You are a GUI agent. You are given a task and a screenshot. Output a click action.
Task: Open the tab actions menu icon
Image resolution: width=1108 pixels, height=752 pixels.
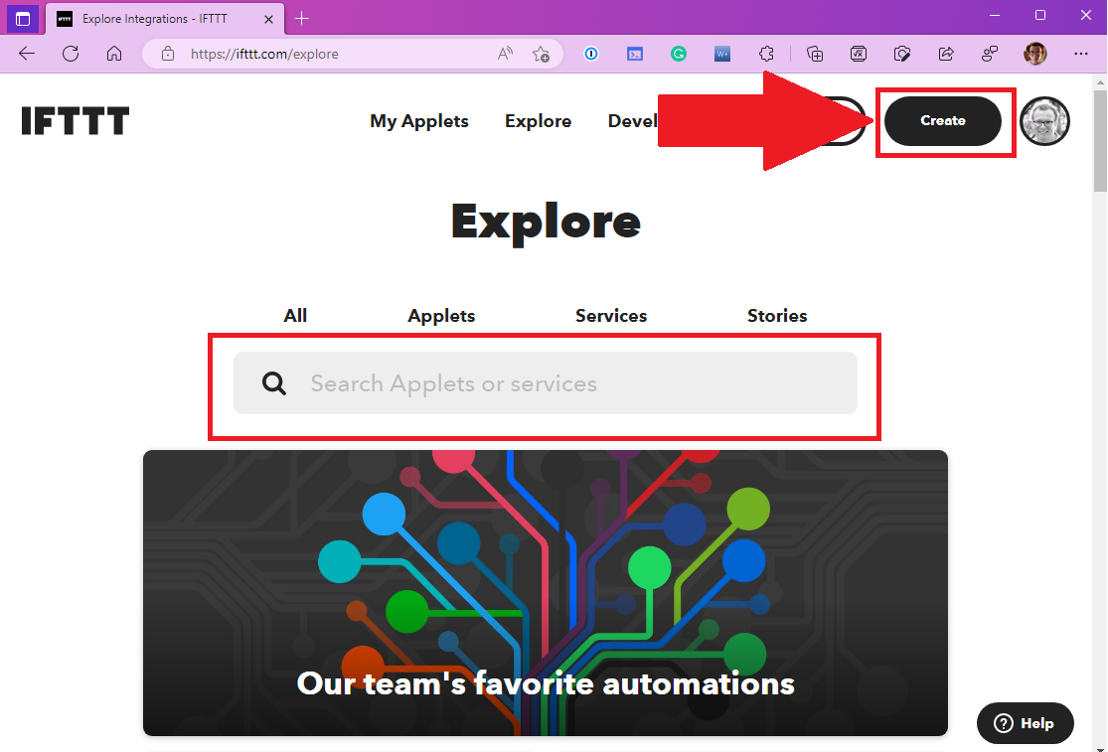[23, 18]
